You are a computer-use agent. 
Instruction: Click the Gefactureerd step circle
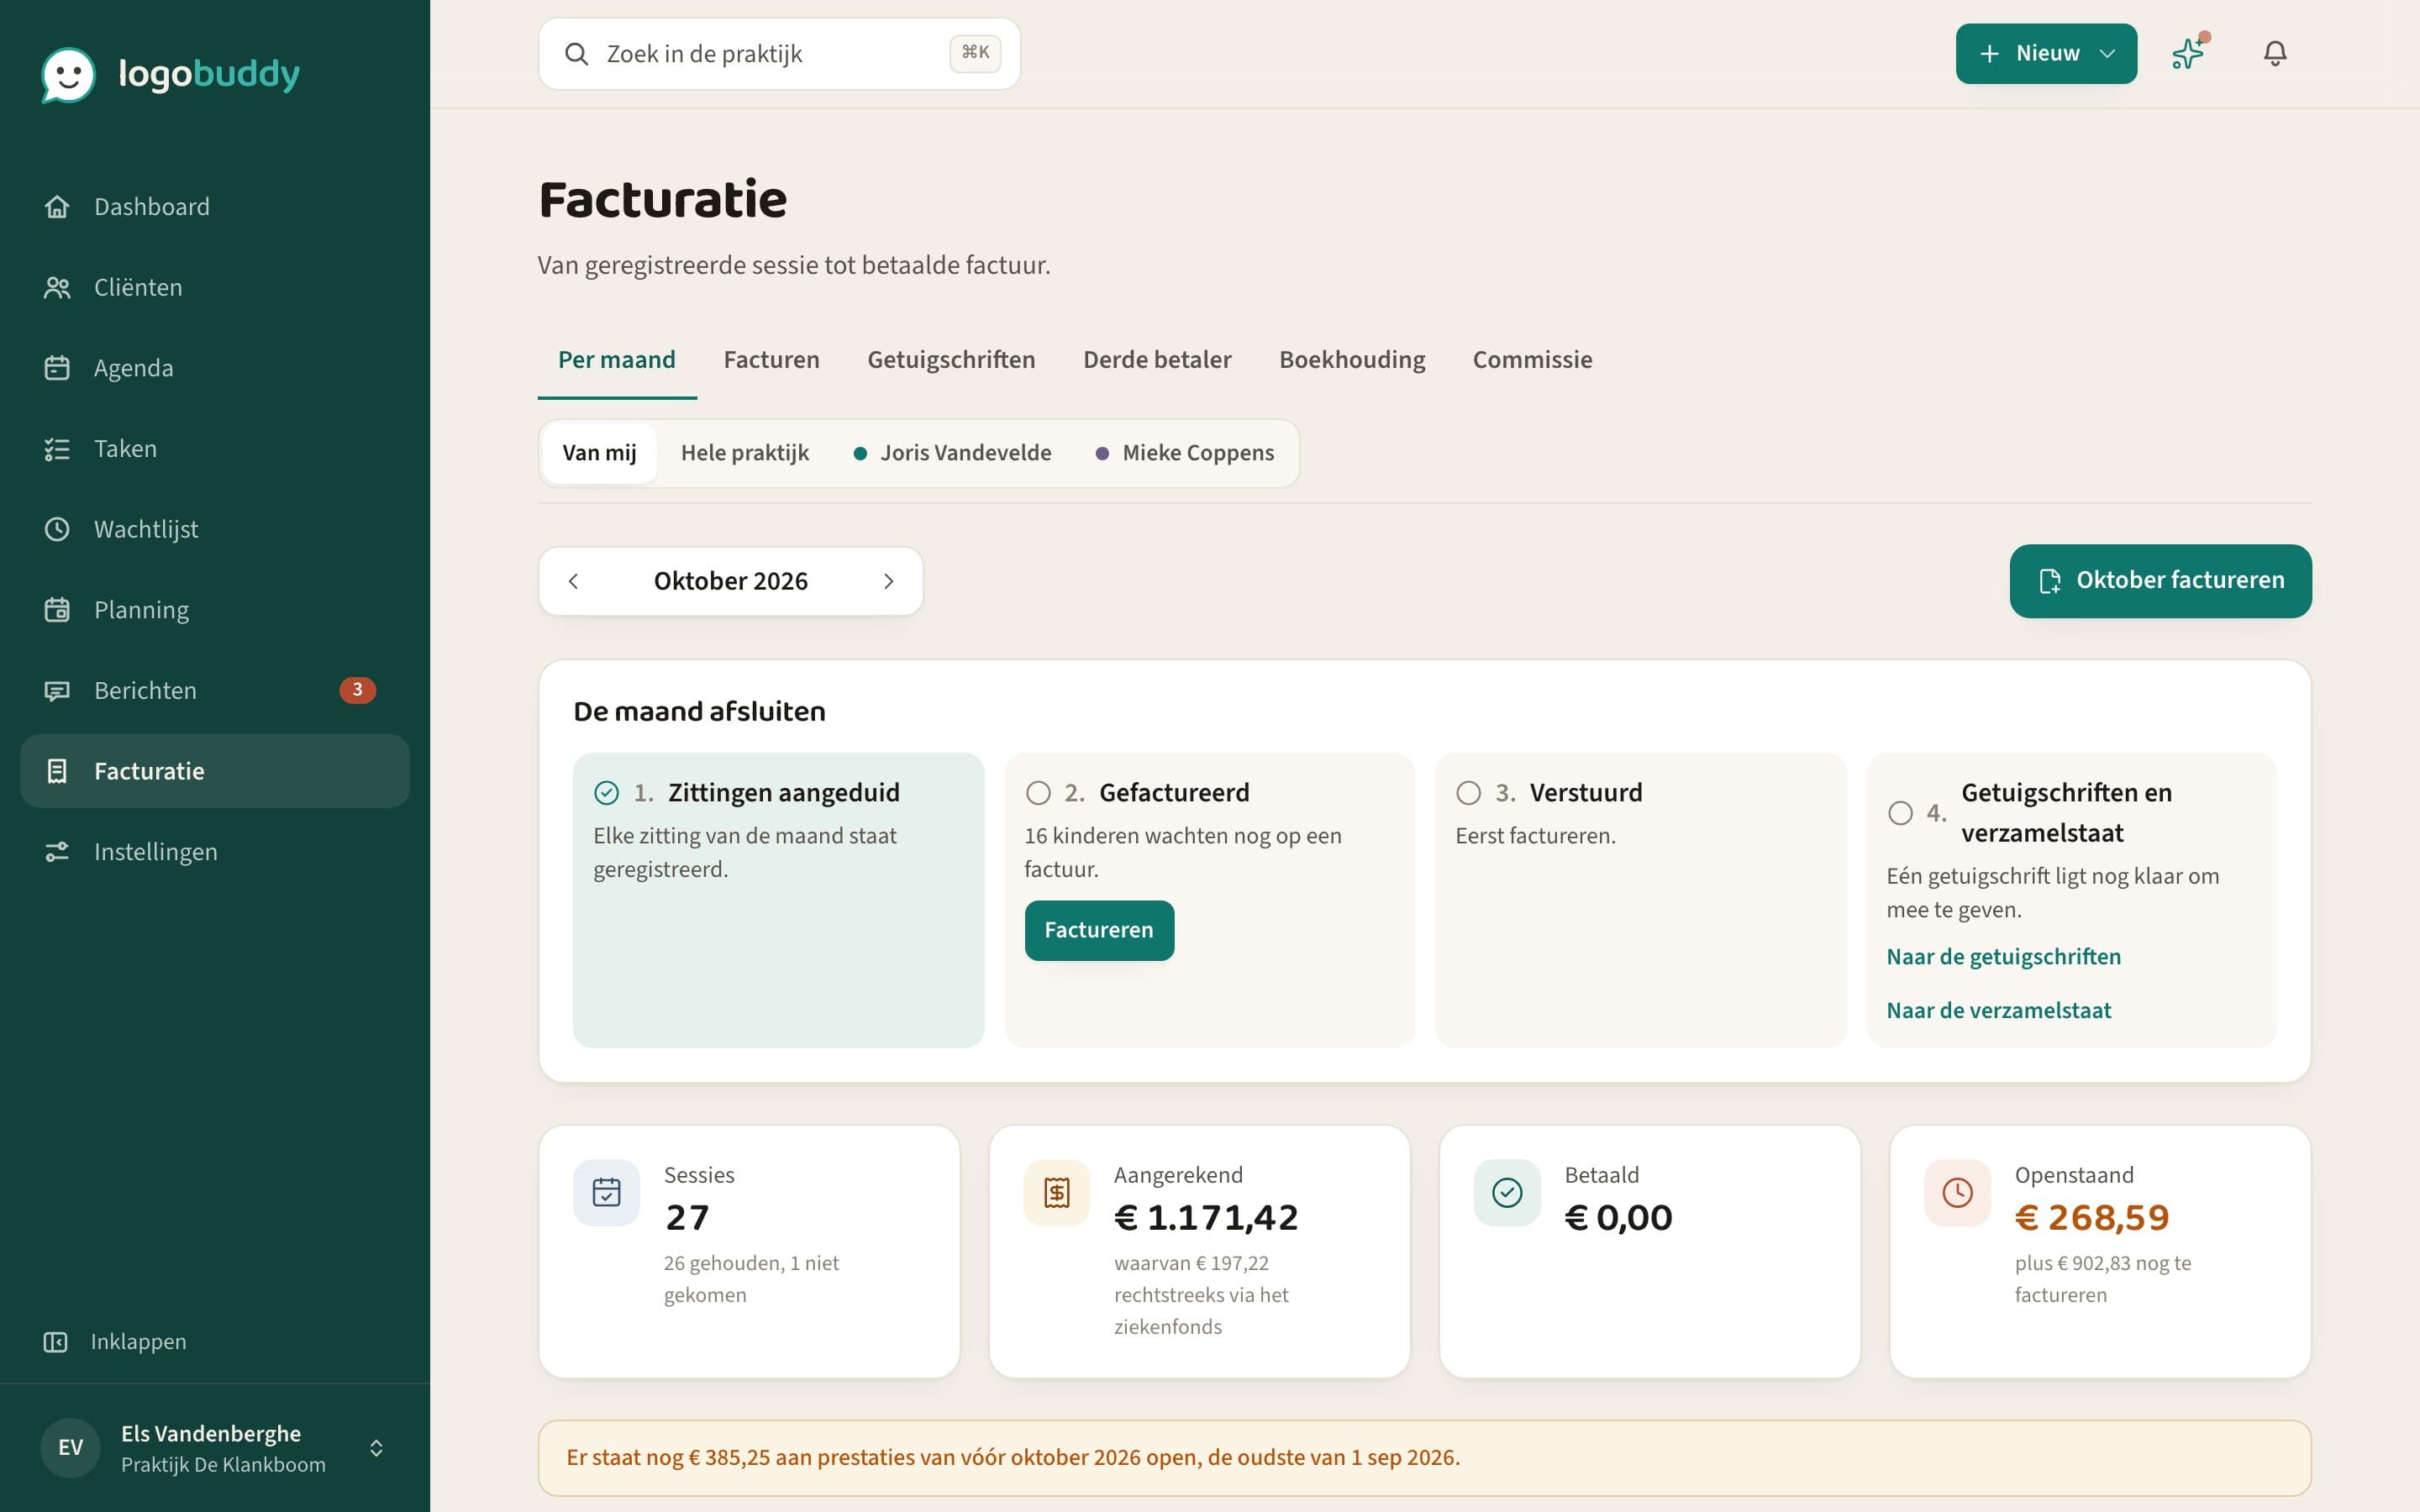pos(1038,793)
